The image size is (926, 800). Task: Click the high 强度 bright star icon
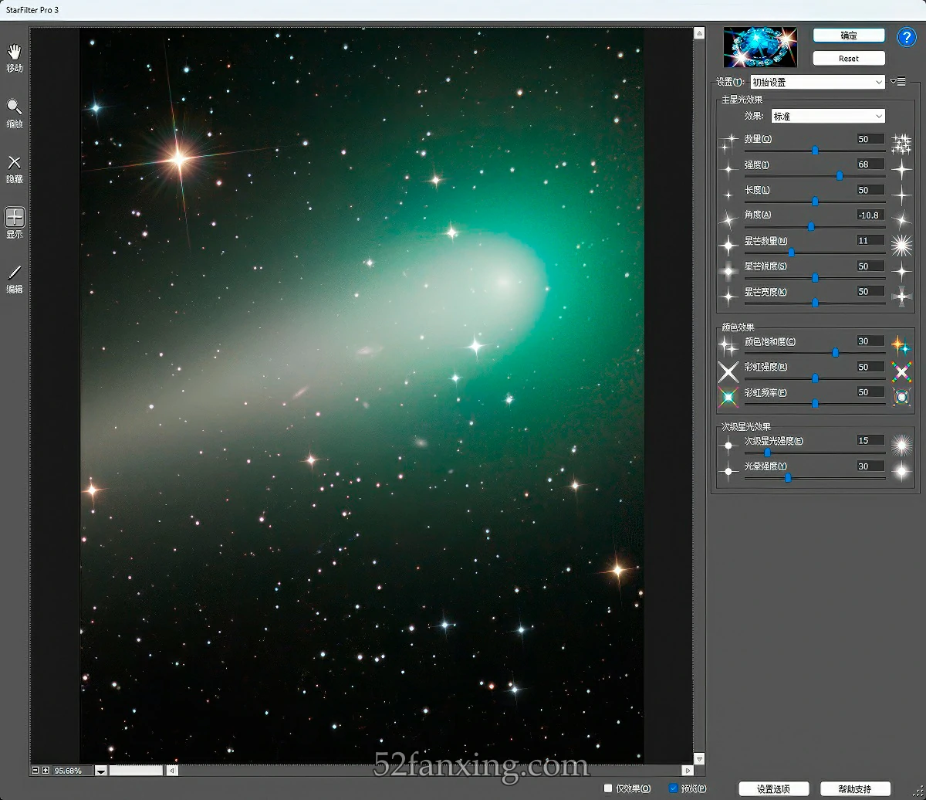(x=901, y=168)
